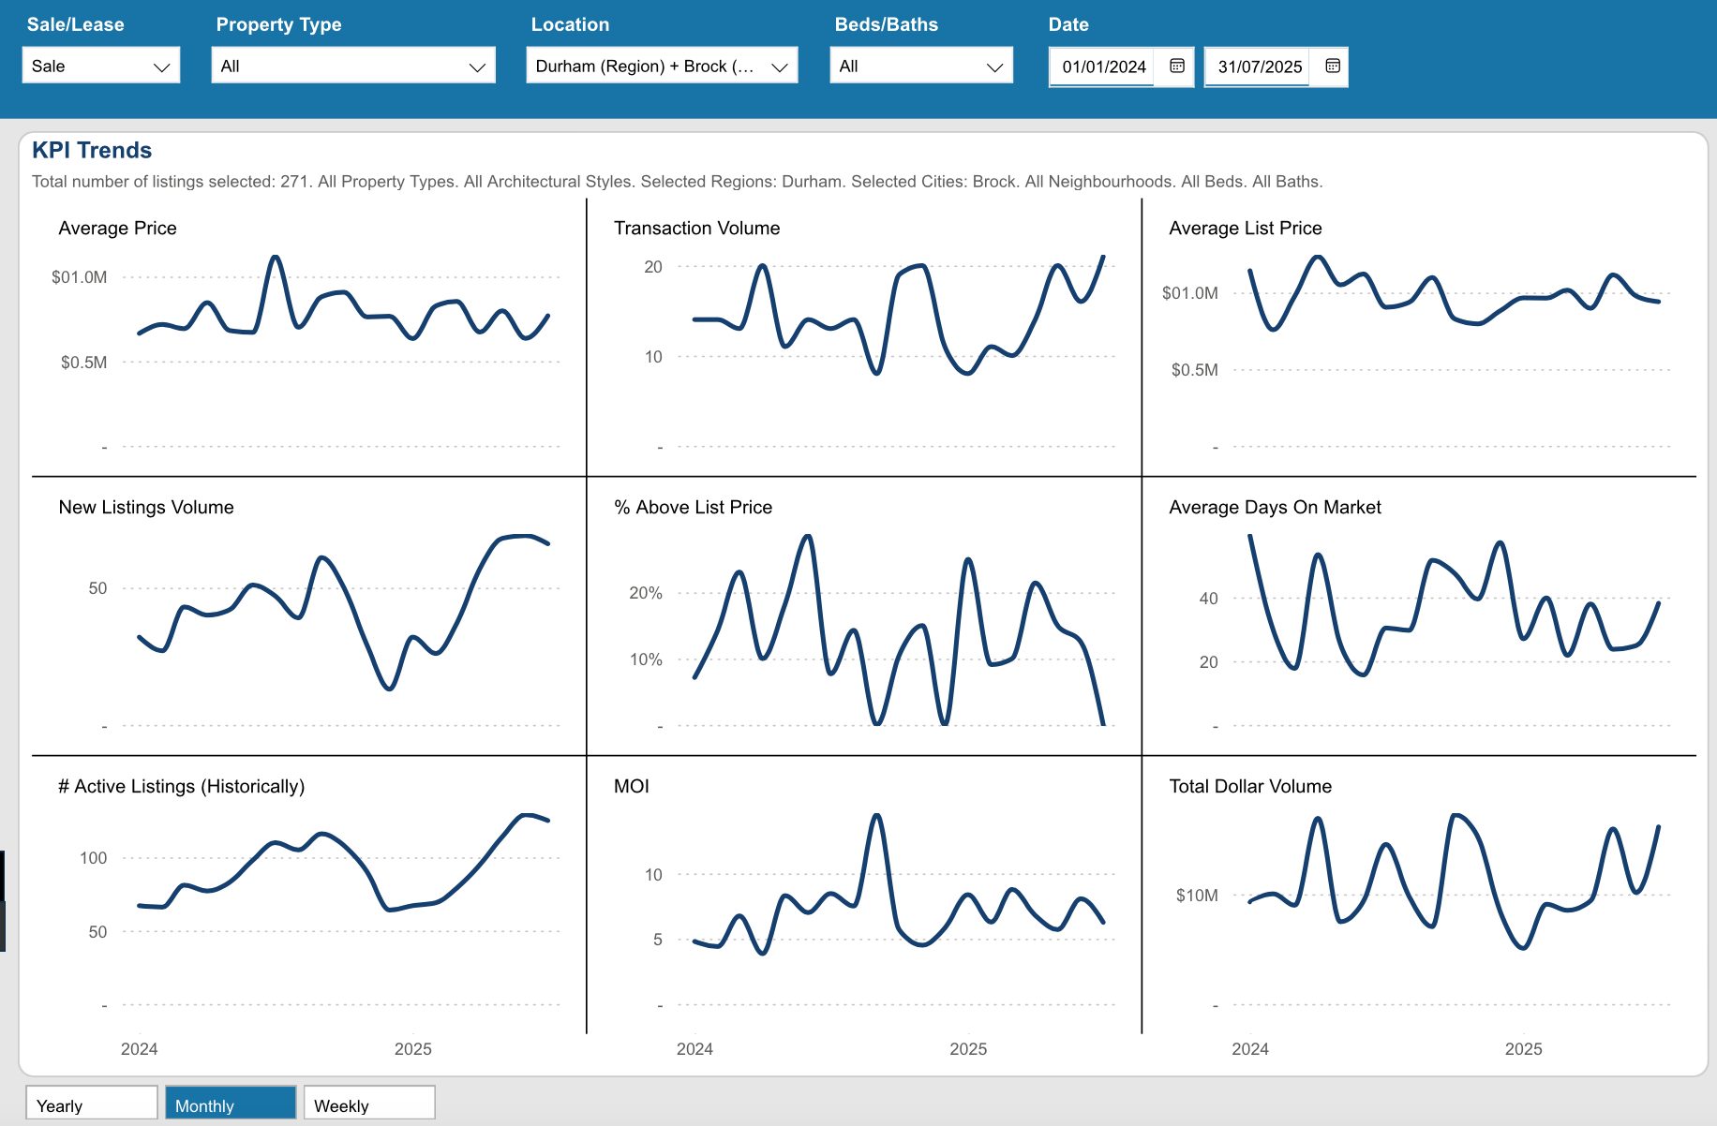Image resolution: width=1717 pixels, height=1126 pixels.
Task: Open the start date calendar picker icon
Action: pyautogui.click(x=1177, y=67)
